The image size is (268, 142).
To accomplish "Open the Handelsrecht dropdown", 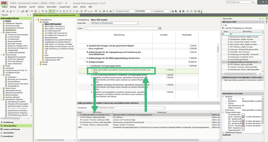I will tap(162, 11).
